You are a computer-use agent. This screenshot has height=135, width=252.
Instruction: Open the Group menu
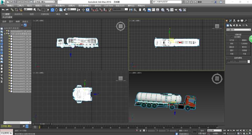(x=29, y=6)
